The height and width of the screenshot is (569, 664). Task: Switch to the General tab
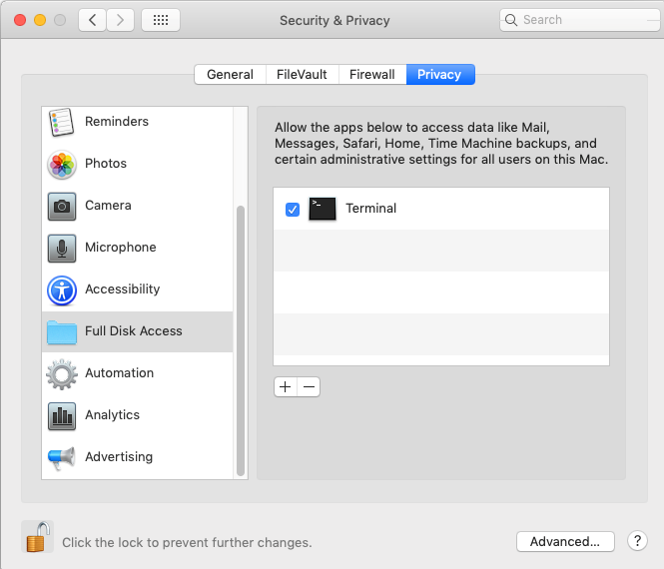pos(230,75)
